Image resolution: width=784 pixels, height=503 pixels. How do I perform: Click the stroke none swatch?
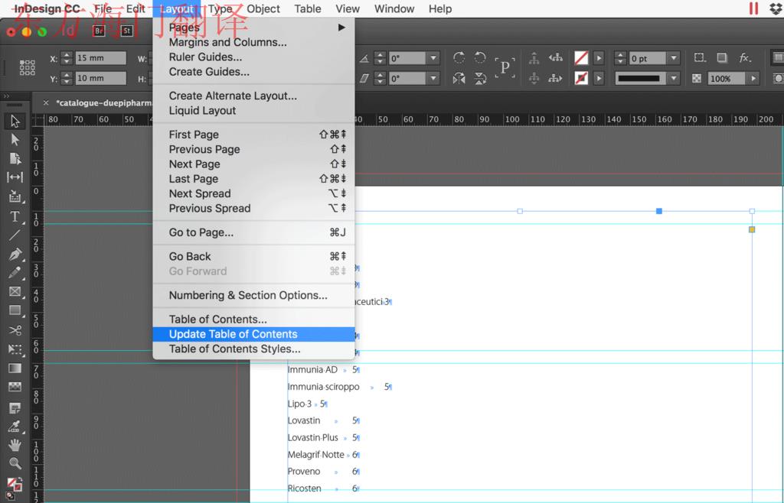[x=581, y=78]
